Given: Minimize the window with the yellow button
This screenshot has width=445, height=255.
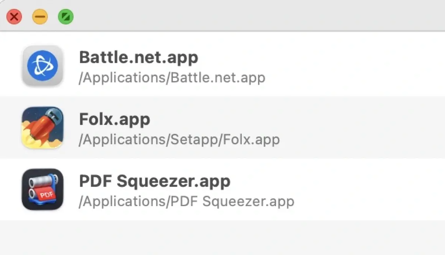Looking at the screenshot, I should (40, 16).
